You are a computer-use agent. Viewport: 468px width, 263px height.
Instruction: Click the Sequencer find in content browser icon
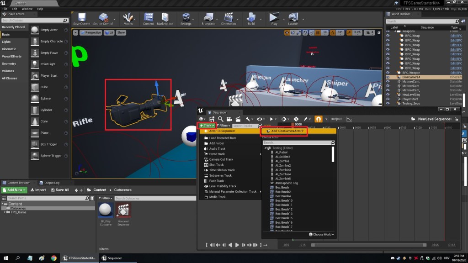[x=220, y=119]
